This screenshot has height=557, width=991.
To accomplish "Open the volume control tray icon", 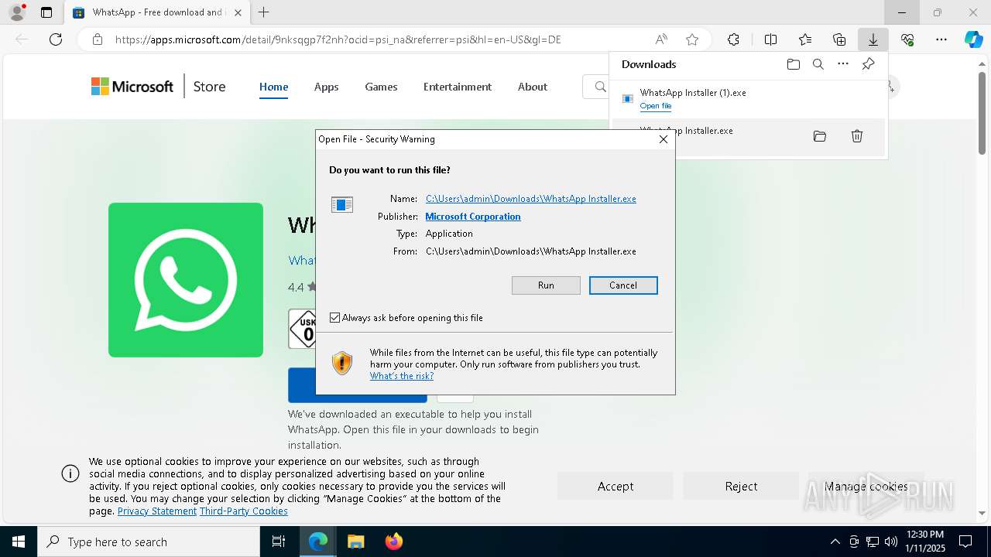I will (x=891, y=542).
